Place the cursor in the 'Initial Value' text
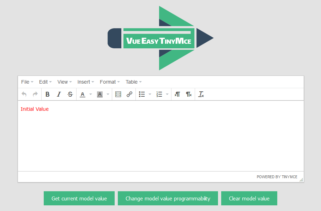Image resolution: width=321 pixels, height=211 pixels. (x=35, y=109)
